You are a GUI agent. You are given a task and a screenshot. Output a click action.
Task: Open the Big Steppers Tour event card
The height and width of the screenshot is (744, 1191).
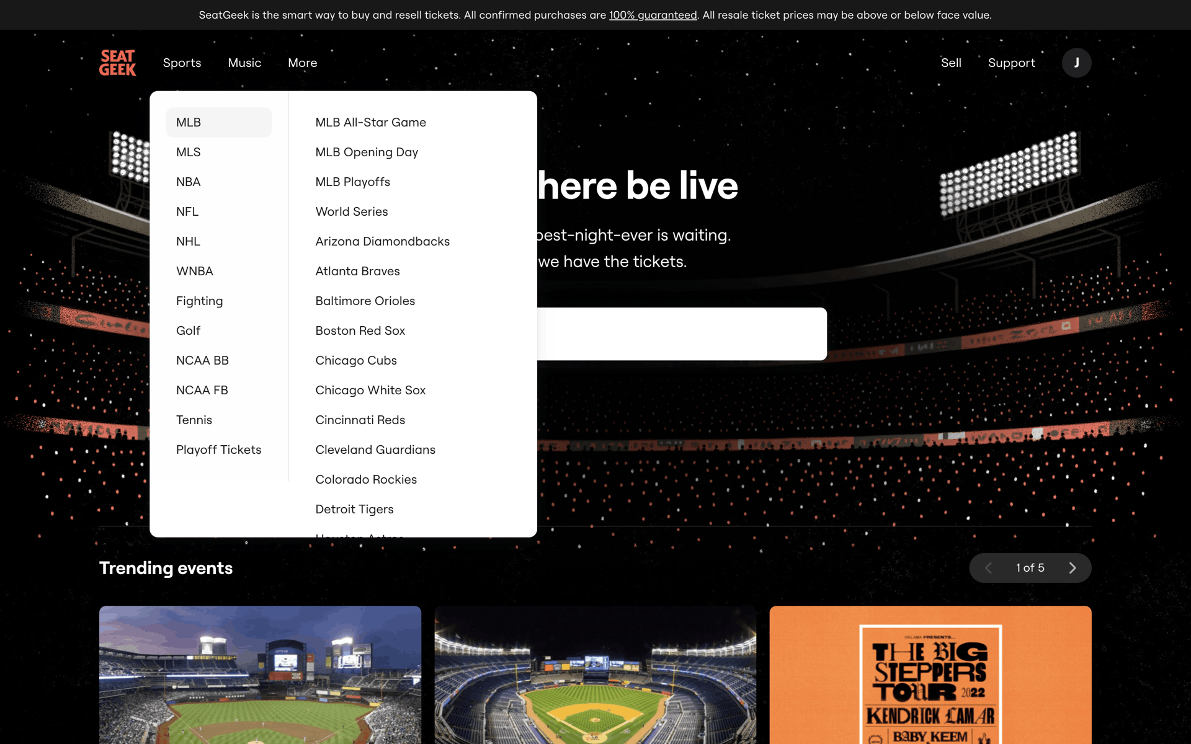point(930,675)
